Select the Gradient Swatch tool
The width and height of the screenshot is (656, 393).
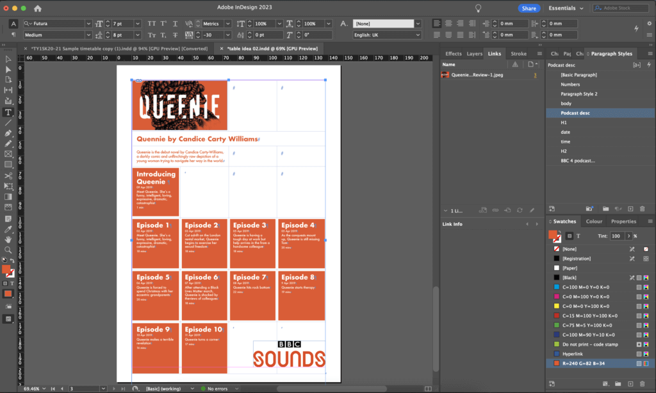point(8,196)
